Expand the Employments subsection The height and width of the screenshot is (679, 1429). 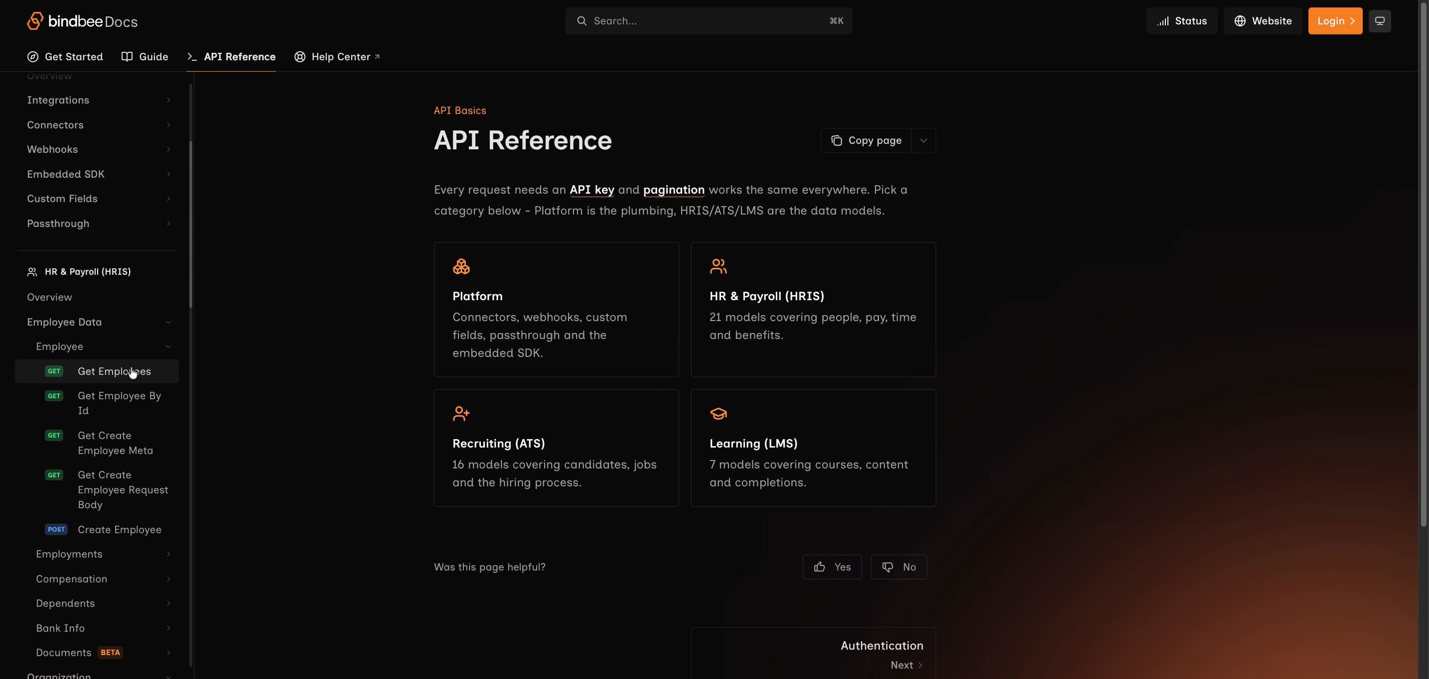(168, 554)
